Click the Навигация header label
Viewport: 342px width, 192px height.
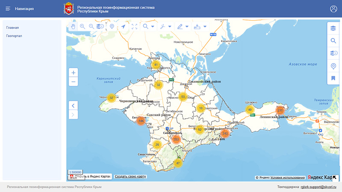pos(24,9)
